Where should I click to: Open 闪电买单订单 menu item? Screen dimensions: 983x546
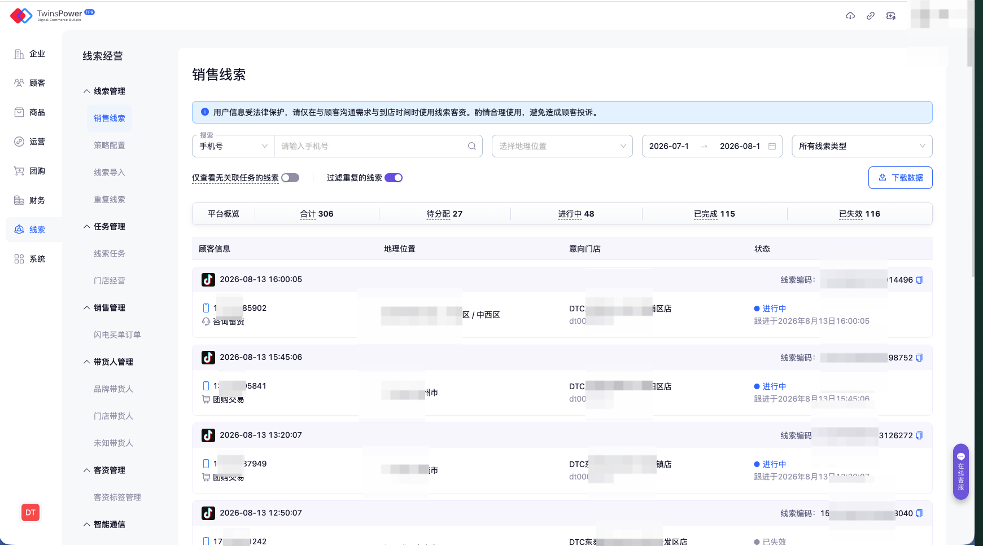(x=117, y=335)
